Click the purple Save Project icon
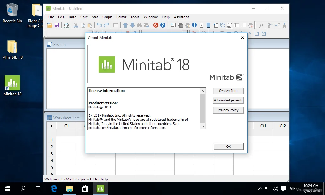325x195 pixels. (57, 25)
